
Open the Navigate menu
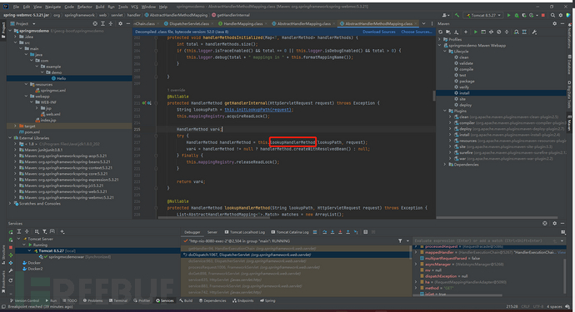[52, 7]
